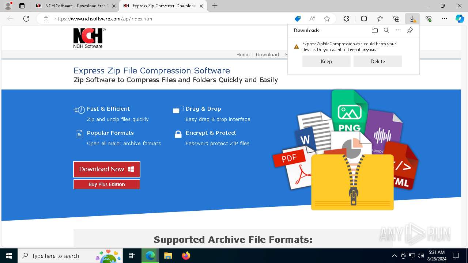Click the Supported Archive File Formats heading
Image resolution: width=468 pixels, height=263 pixels.
(x=233, y=240)
